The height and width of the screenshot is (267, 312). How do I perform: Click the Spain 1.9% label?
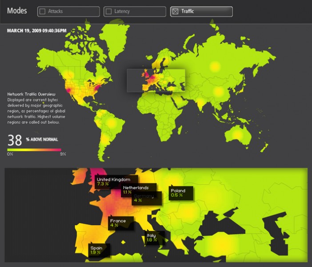[96, 250]
